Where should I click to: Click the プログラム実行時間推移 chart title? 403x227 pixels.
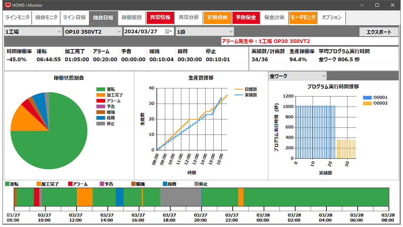click(333, 86)
